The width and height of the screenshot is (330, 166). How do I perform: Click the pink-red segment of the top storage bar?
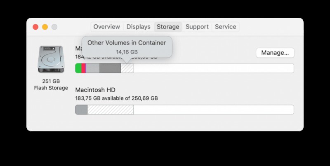click(84, 68)
